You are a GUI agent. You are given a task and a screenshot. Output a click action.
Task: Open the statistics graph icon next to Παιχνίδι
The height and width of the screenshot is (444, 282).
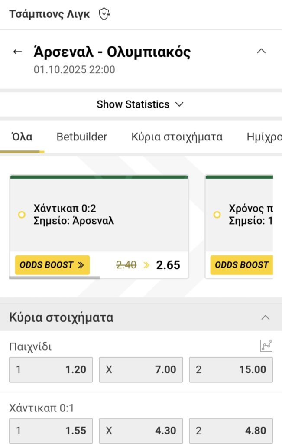click(266, 346)
